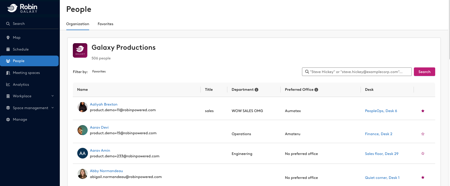Open the Finance, Desk 2 link
Viewport: 450px width, 186px height.
coord(379,134)
